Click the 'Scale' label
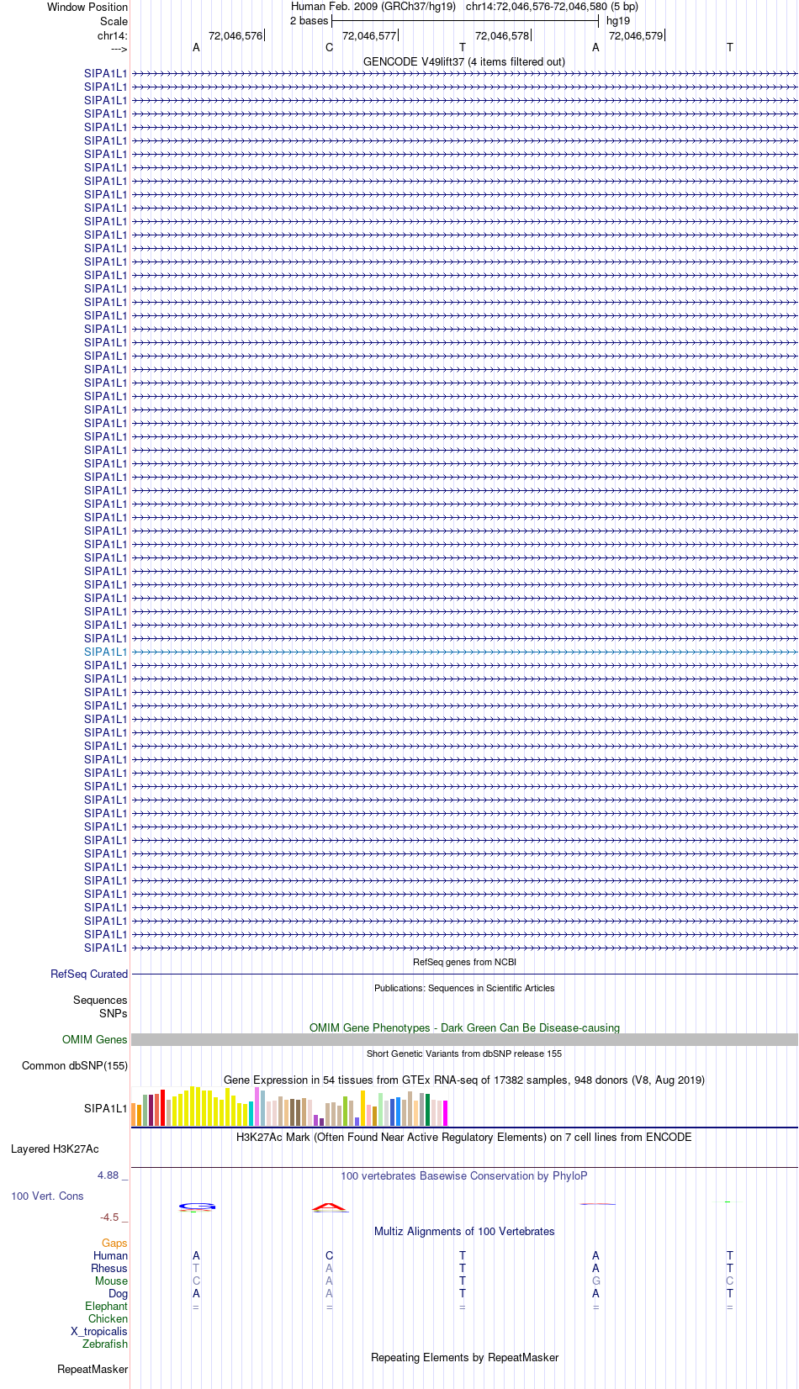This screenshot has height=1389, width=799. point(114,21)
